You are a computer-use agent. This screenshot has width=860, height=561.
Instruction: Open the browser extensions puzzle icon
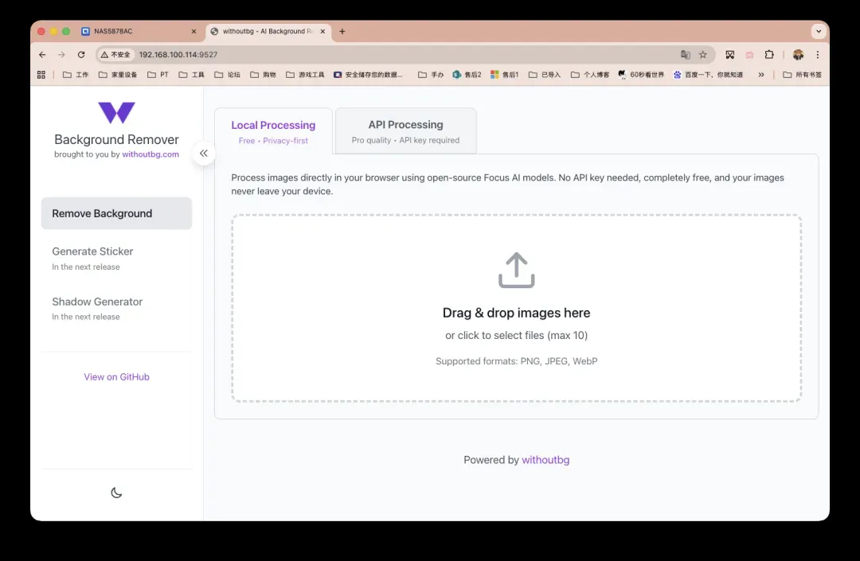point(769,55)
